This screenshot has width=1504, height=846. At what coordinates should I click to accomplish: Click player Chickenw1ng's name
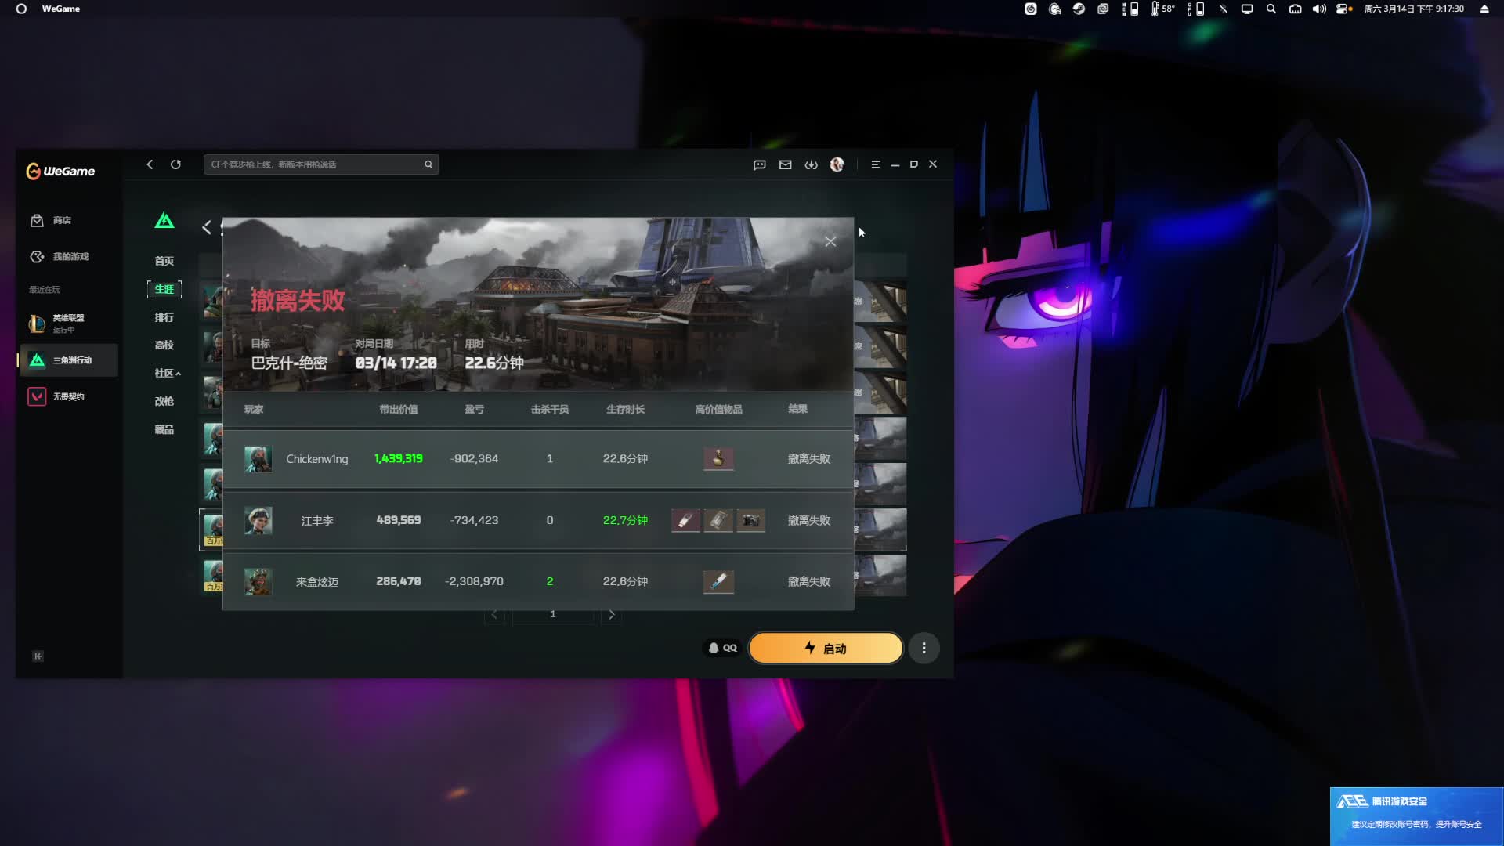(316, 459)
